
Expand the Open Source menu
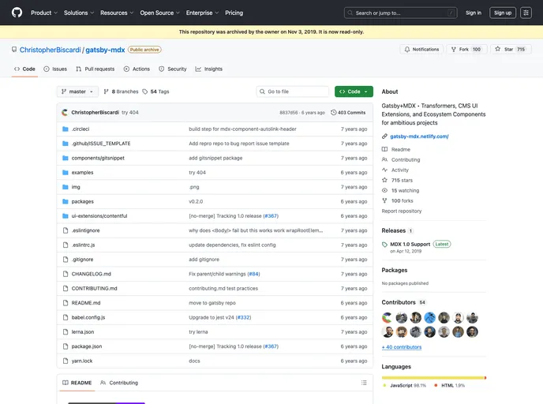click(x=159, y=13)
